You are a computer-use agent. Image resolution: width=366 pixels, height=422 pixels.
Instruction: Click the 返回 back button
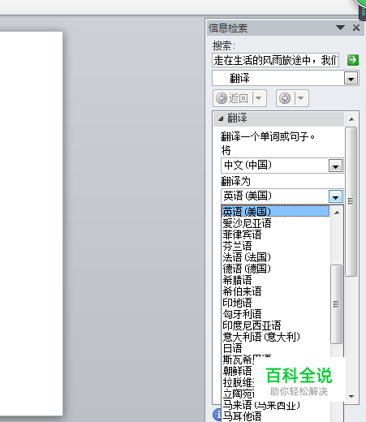tap(233, 98)
